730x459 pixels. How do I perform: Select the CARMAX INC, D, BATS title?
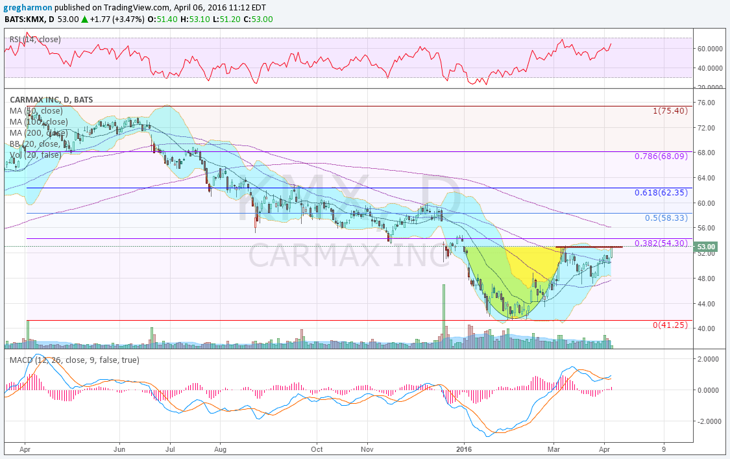[51, 99]
